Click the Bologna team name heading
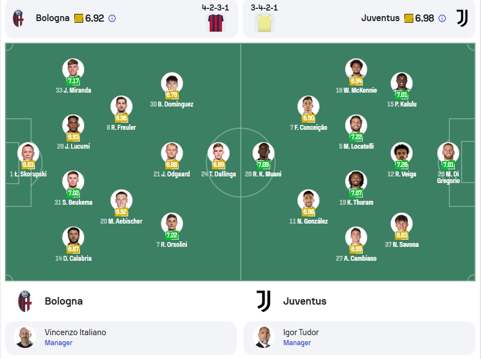The width and height of the screenshot is (481, 359). point(63,301)
